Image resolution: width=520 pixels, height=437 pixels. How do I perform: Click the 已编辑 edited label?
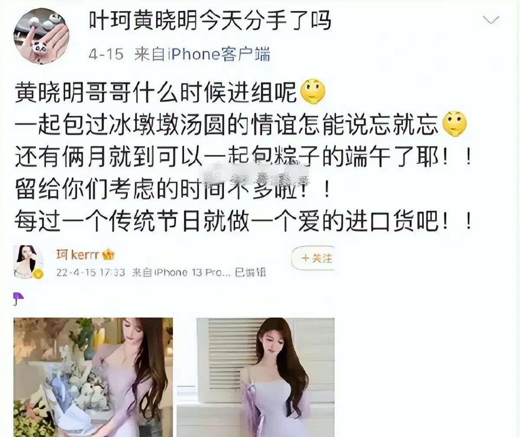(x=250, y=272)
